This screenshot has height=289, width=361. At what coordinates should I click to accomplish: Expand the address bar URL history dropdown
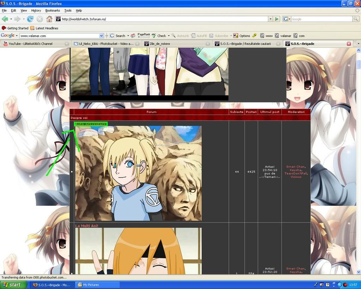click(x=270, y=19)
